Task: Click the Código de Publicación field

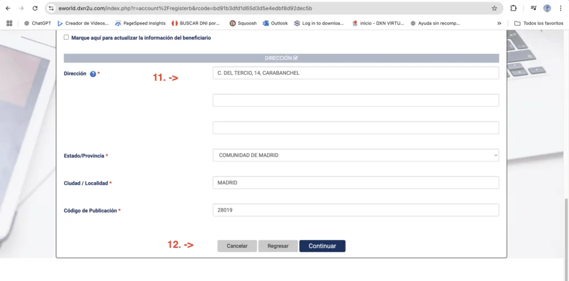Action: [x=356, y=210]
